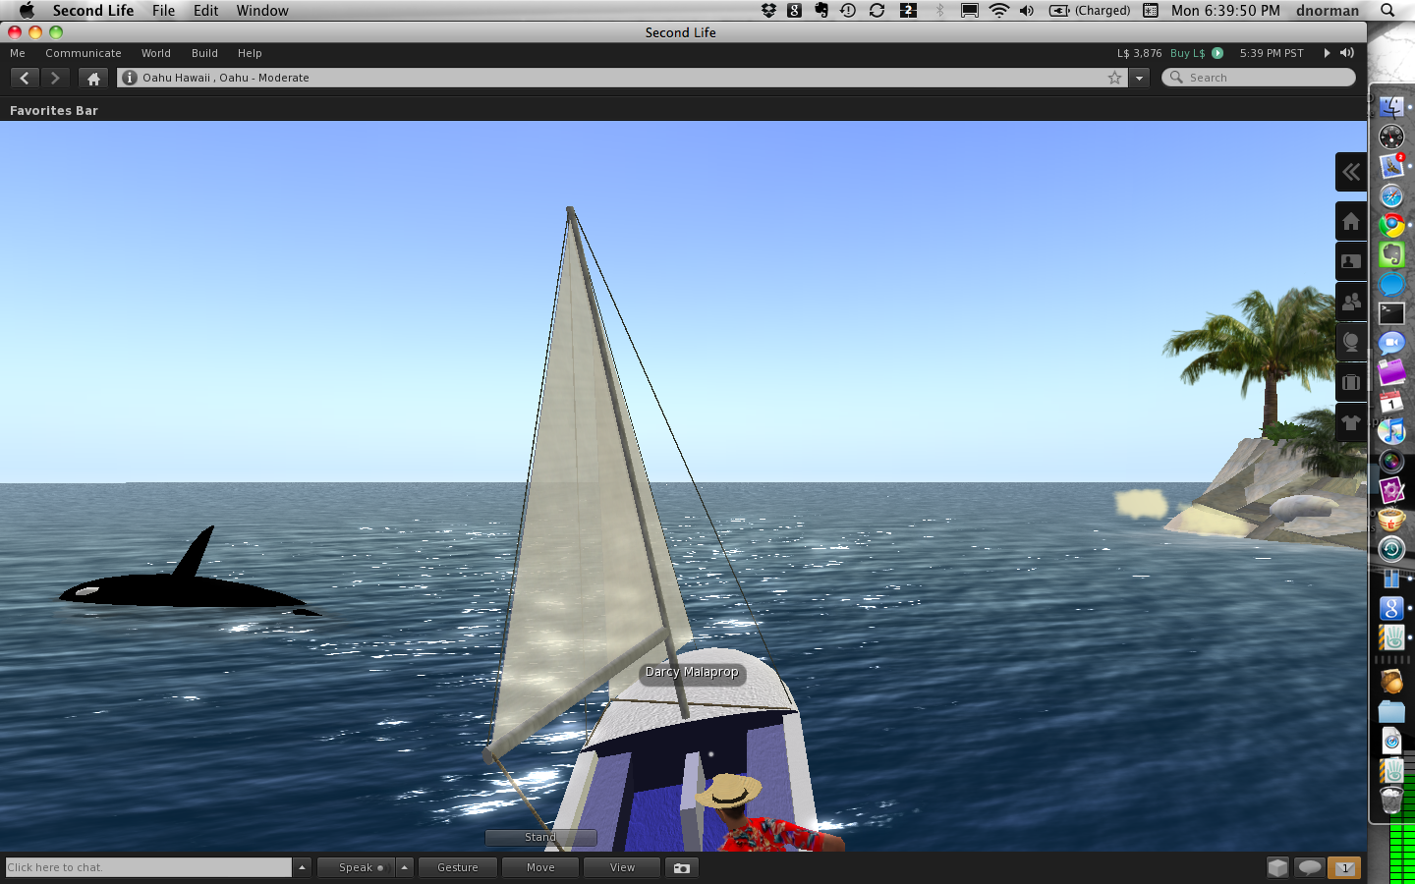Open the Build menu
The width and height of the screenshot is (1415, 884).
204,53
